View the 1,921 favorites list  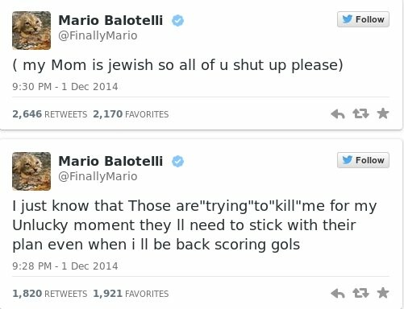pyautogui.click(x=131, y=294)
